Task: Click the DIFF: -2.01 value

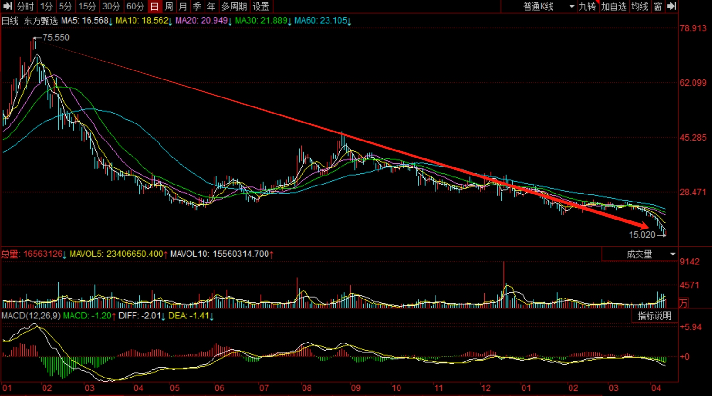Action: [142, 316]
